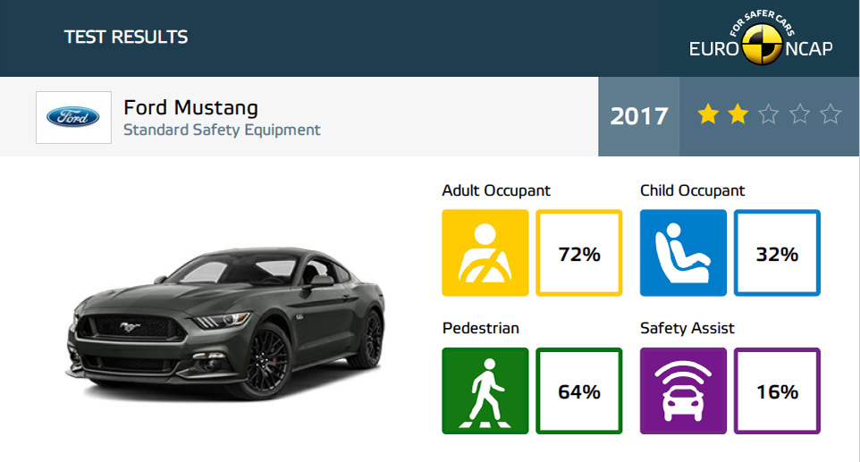
Task: Select the yellow Adult Occupant seatbelt icon
Action: (485, 253)
